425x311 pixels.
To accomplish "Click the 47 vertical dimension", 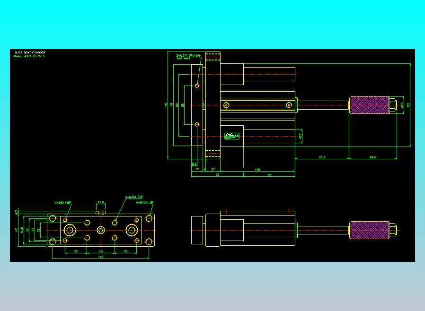I will (x=17, y=230).
